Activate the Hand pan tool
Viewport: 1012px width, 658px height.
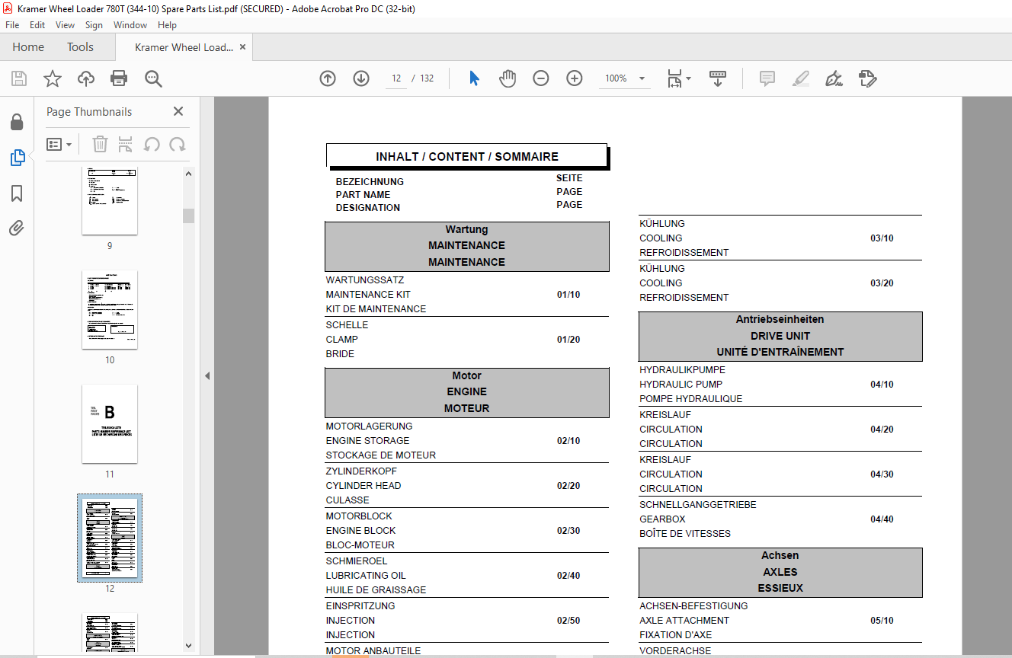pos(508,78)
